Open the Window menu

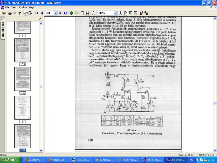[x=23, y=8]
